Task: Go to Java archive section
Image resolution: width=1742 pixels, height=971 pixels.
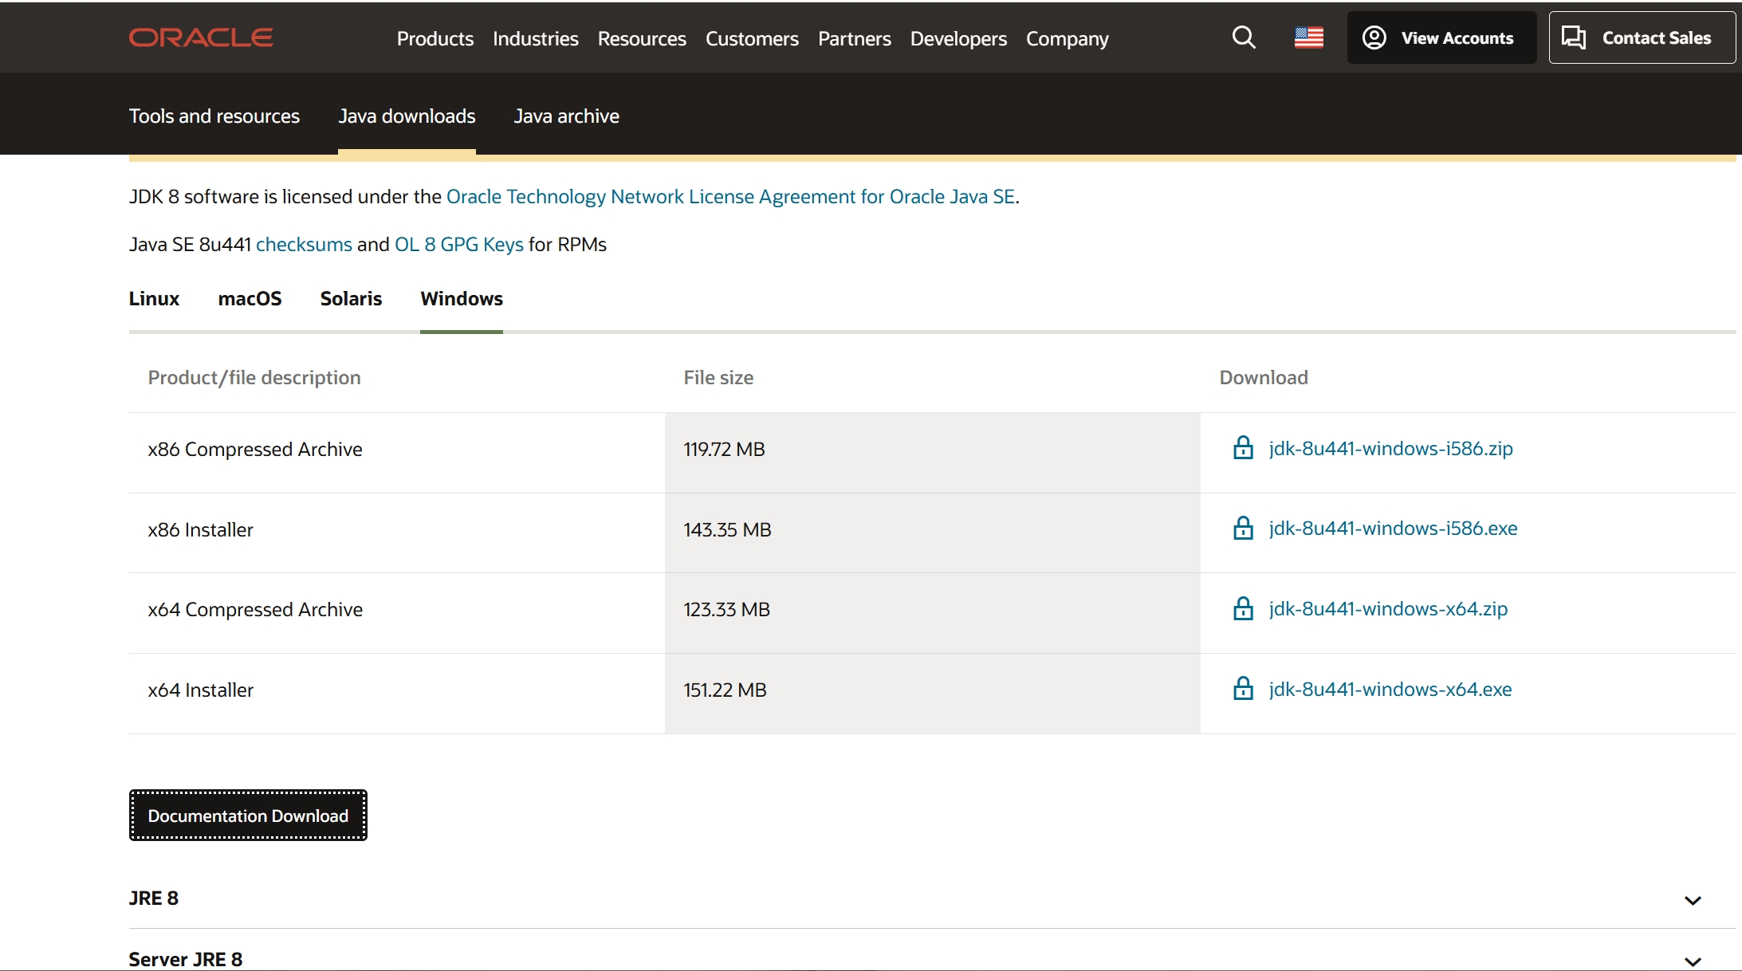Action: (x=566, y=116)
